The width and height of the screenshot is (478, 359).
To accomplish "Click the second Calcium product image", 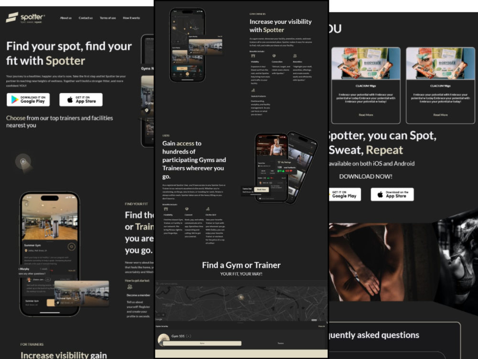I will pyautogui.click(x=440, y=64).
